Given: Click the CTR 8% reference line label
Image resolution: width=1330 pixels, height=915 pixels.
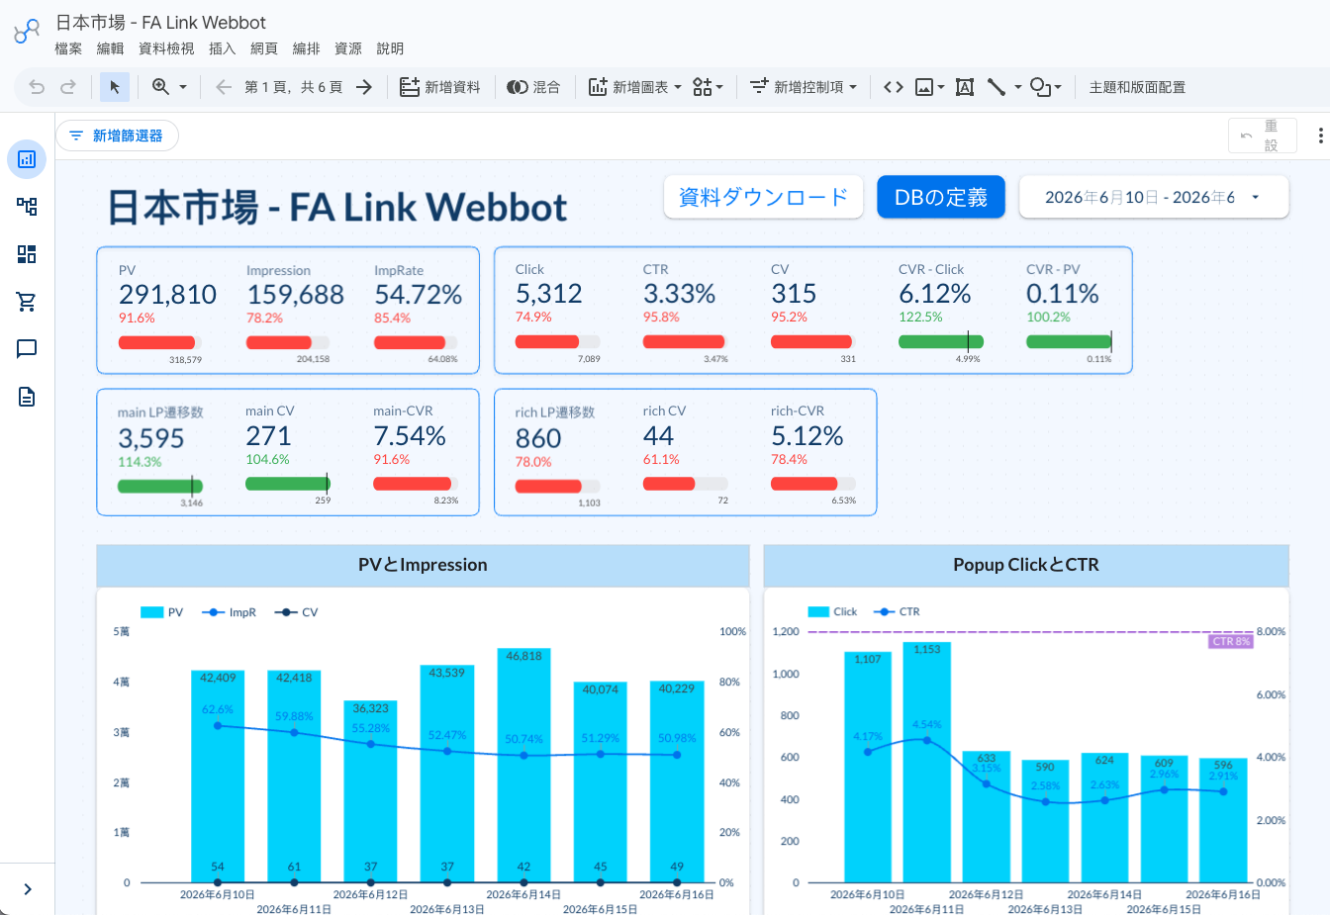Looking at the screenshot, I should click(1231, 641).
